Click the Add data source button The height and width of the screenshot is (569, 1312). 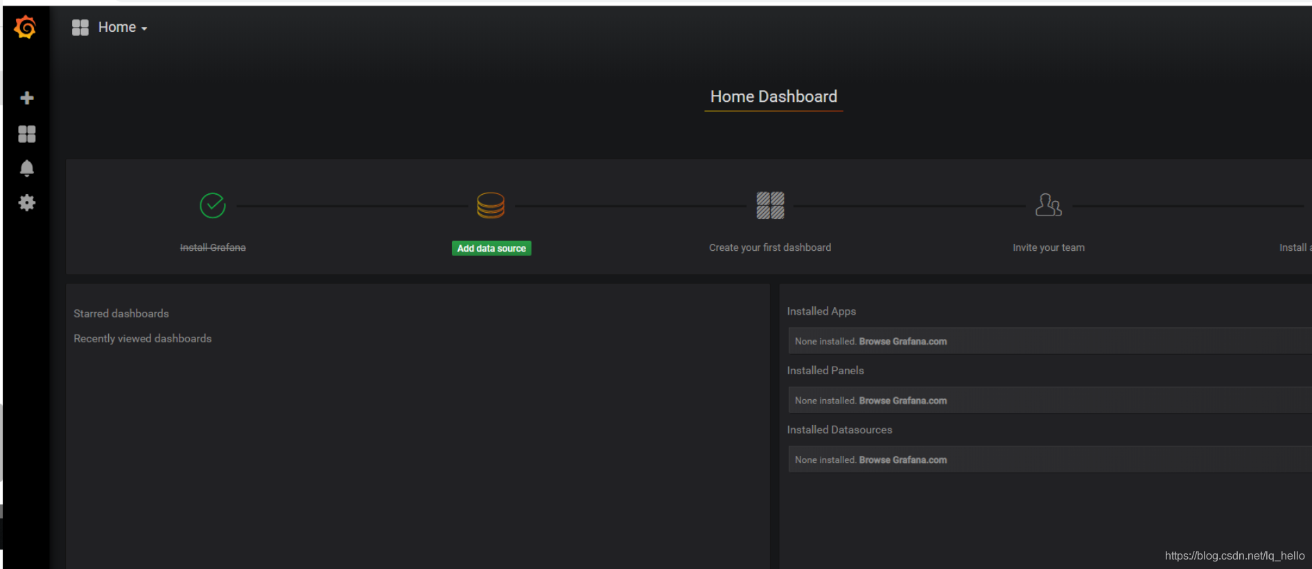tap(491, 248)
